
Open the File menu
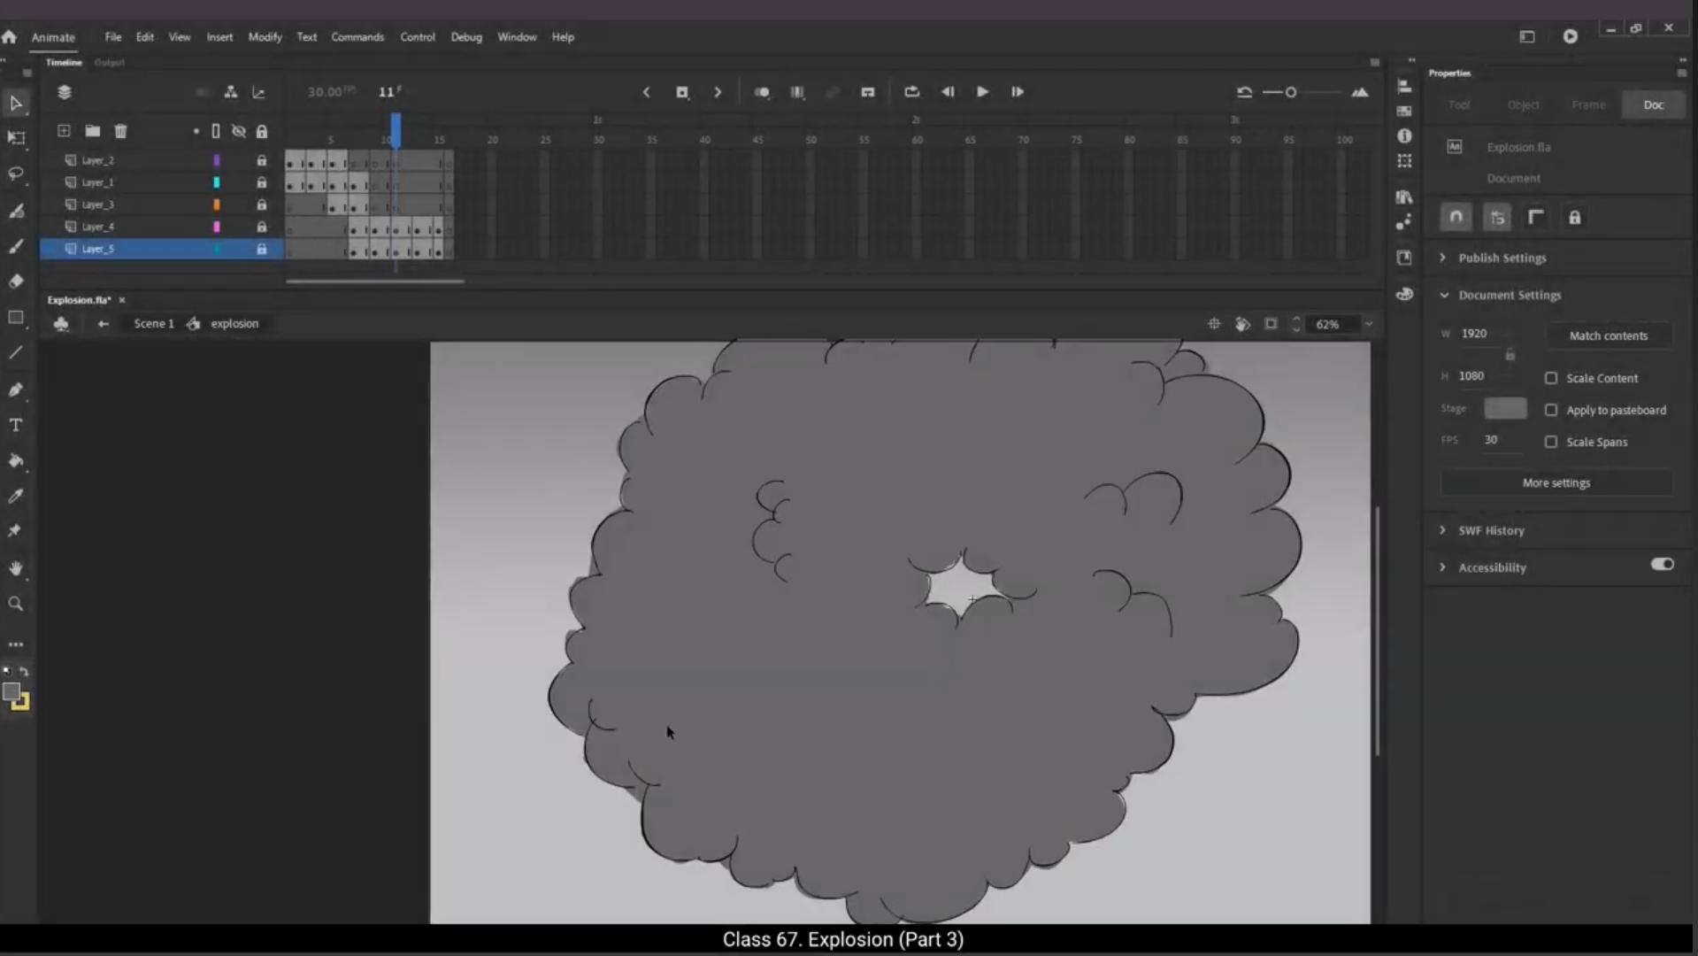(x=113, y=37)
